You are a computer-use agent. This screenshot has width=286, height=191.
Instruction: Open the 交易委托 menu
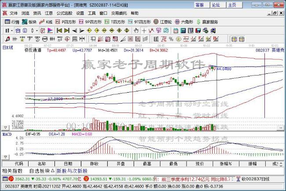click(119, 13)
